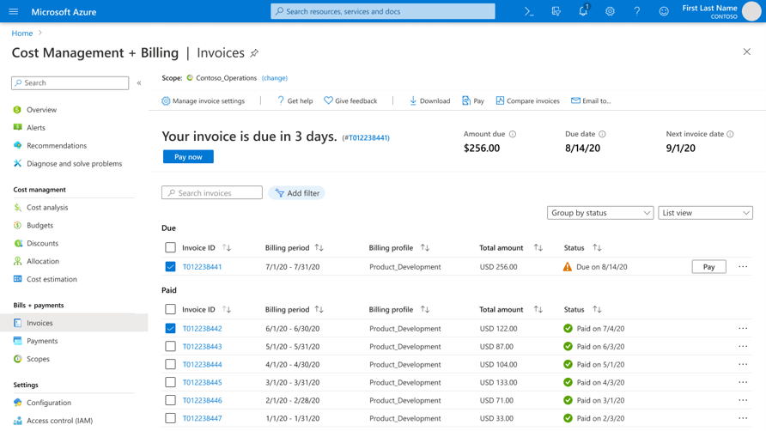Image resolution: width=766 pixels, height=431 pixels.
Task: Click Pay in the toolbar
Action: (473, 100)
